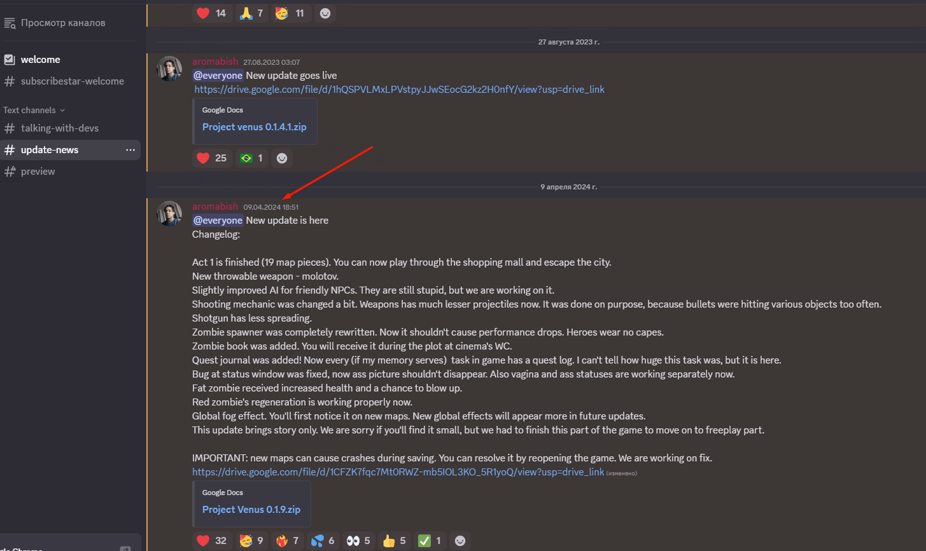The width and height of the screenshot is (926, 551).
Task: Click 'Red zombie's regeneration' line
Action: tap(302, 402)
